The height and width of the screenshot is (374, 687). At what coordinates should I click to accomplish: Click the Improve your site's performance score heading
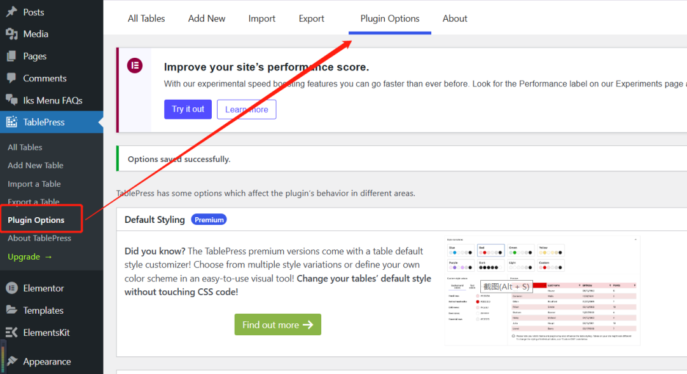click(x=267, y=67)
